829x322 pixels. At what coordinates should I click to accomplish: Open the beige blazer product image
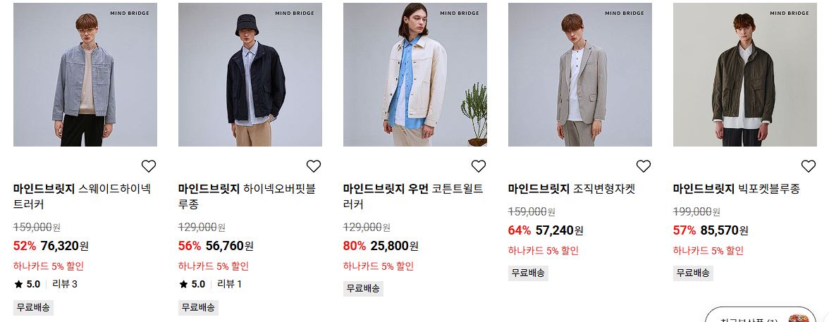[x=580, y=75]
